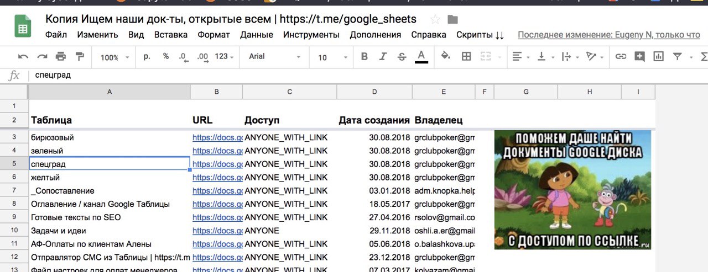
Task: Open the Вставка menu
Action: [x=170, y=35]
